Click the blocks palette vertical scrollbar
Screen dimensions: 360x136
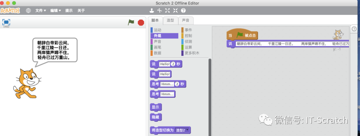coord(210,97)
